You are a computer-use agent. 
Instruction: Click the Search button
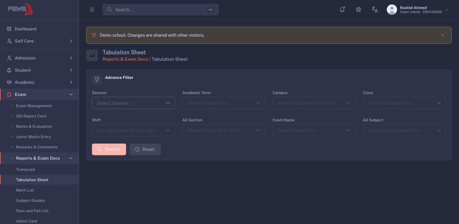109,149
